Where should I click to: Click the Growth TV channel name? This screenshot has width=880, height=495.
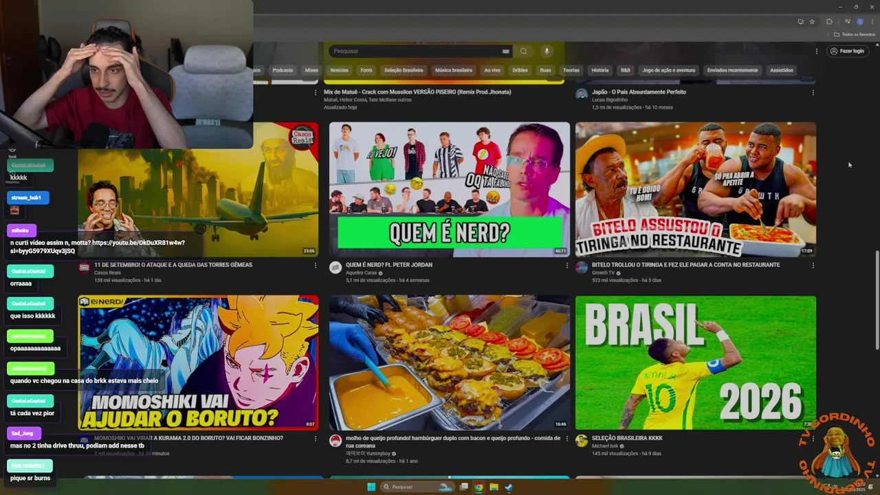pos(604,273)
